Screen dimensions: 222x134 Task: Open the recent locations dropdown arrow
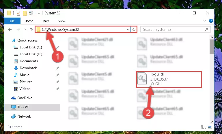tap(25, 29)
